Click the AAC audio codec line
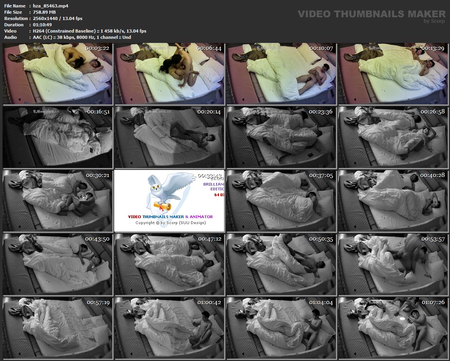 82,37
